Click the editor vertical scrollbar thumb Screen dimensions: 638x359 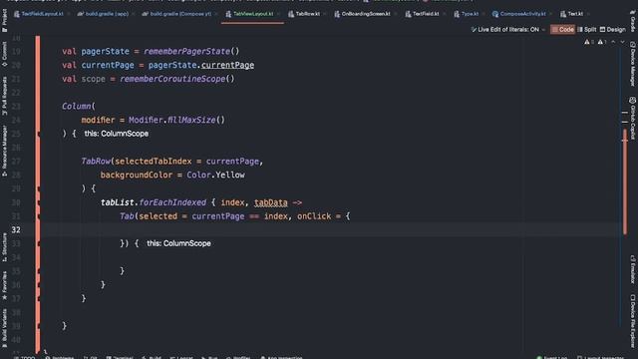pos(625,181)
